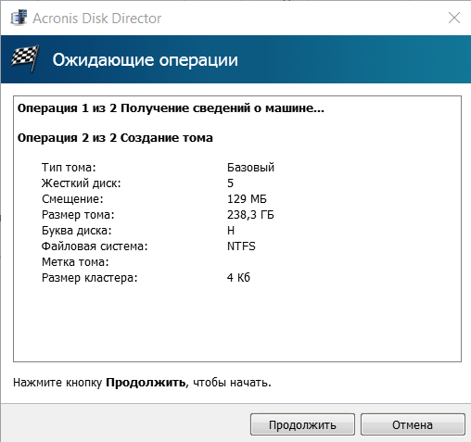Click the Acronis Disk Director title icon
471x442 pixels.
pyautogui.click(x=19, y=18)
